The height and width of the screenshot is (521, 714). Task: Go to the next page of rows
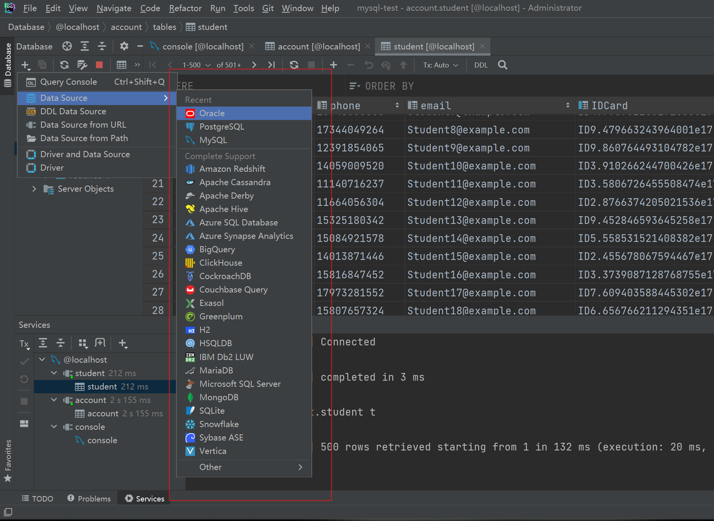[x=254, y=65]
